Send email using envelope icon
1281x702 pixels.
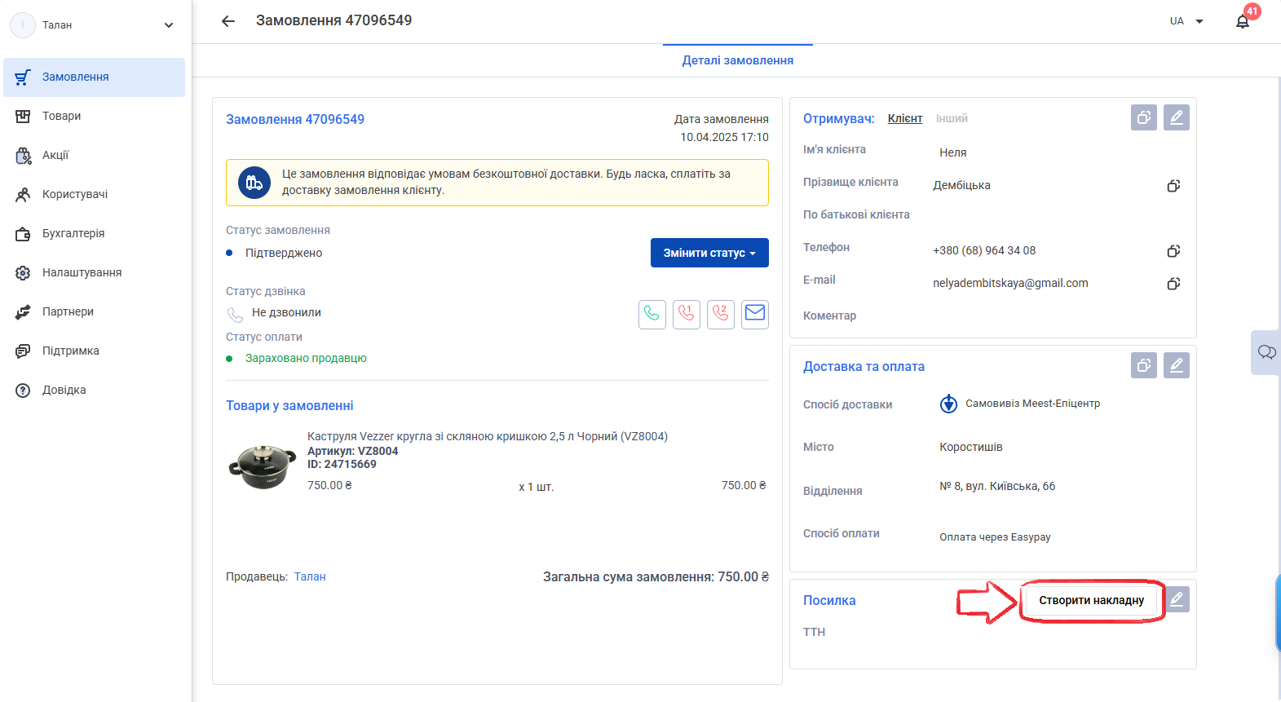click(x=755, y=314)
